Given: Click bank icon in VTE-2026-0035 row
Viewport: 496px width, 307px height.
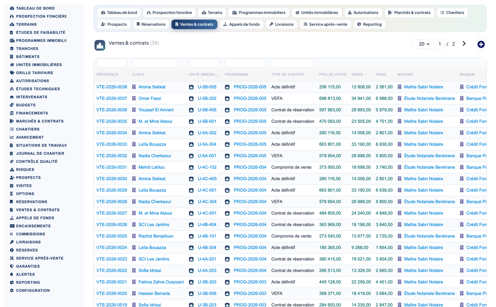Looking at the screenshot, I should (462, 121).
